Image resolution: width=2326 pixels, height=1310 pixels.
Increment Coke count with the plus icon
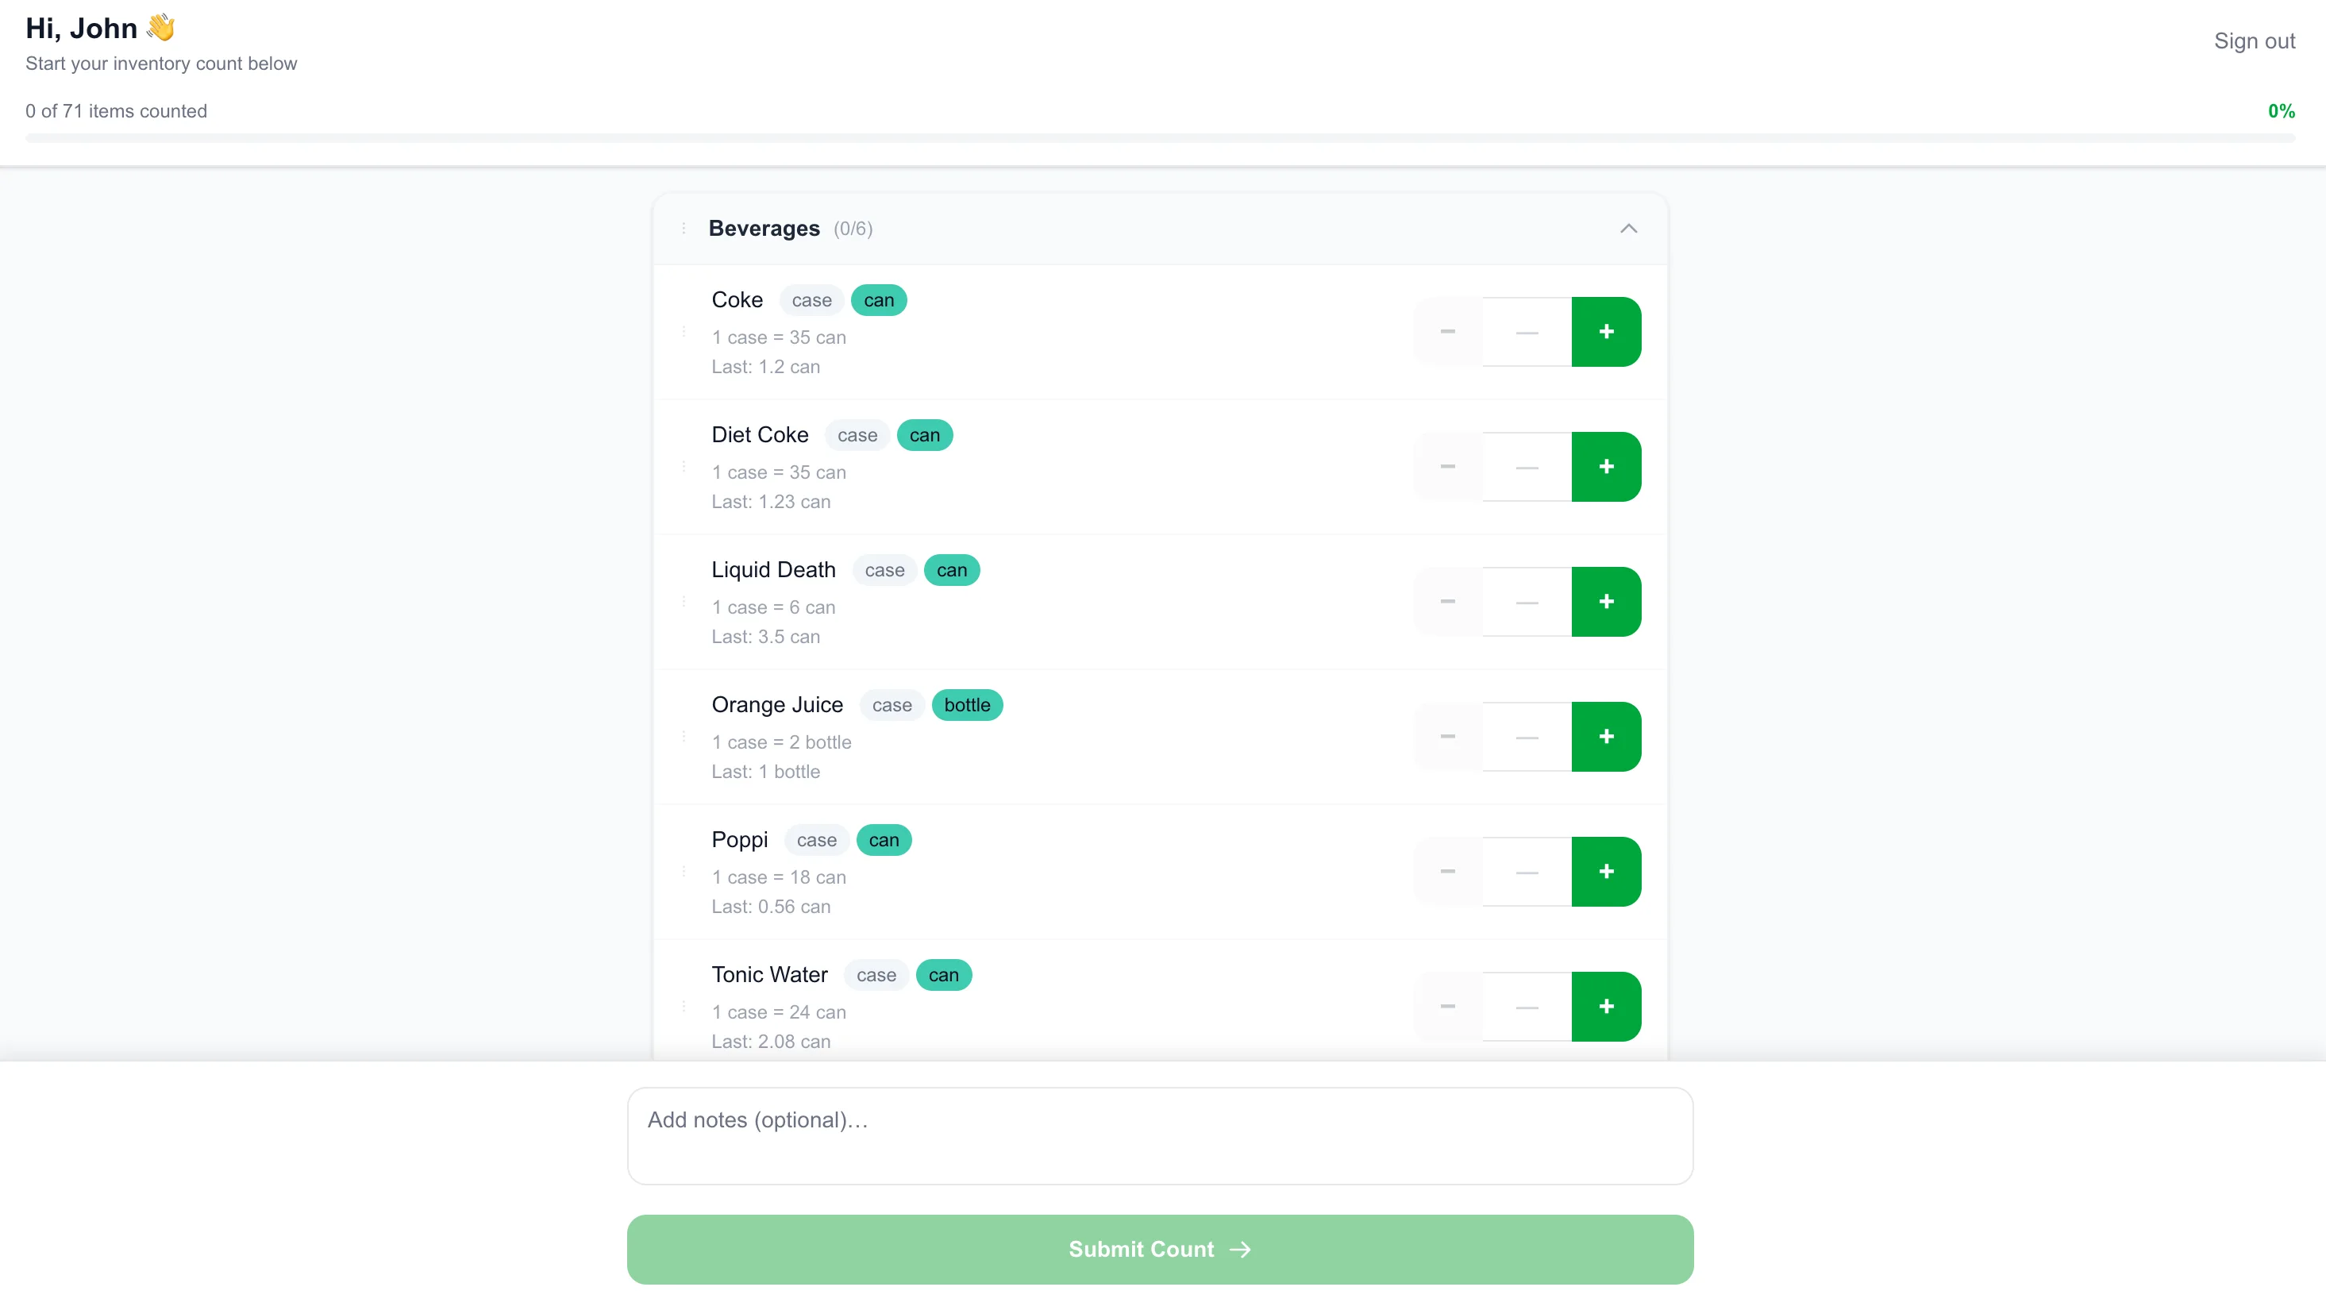[x=1606, y=331]
